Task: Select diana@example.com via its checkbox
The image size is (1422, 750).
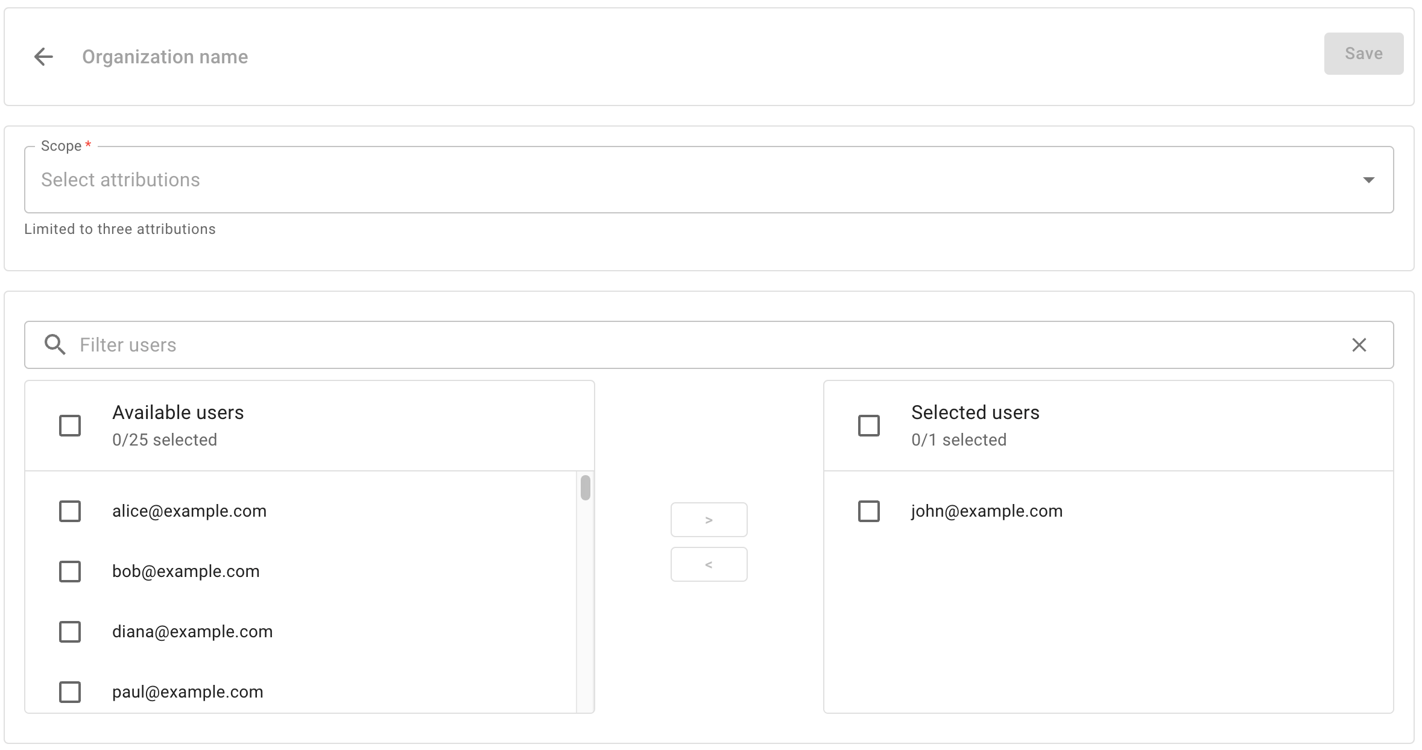Action: pyautogui.click(x=69, y=632)
